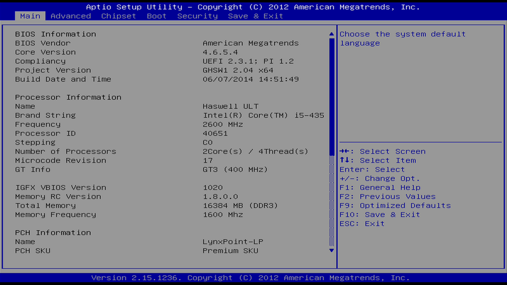The width and height of the screenshot is (507, 285).
Task: Go to the Boot tab
Action: (156, 16)
